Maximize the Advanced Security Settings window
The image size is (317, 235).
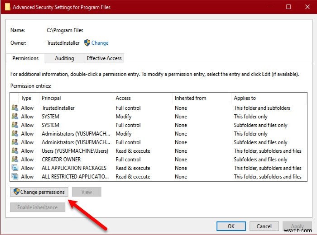click(x=288, y=7)
